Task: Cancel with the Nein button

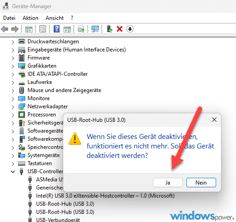Action: click(x=201, y=183)
